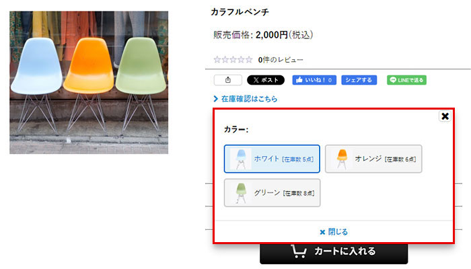Click the シェアする button
Screen dimensions: 471x269
click(359, 80)
